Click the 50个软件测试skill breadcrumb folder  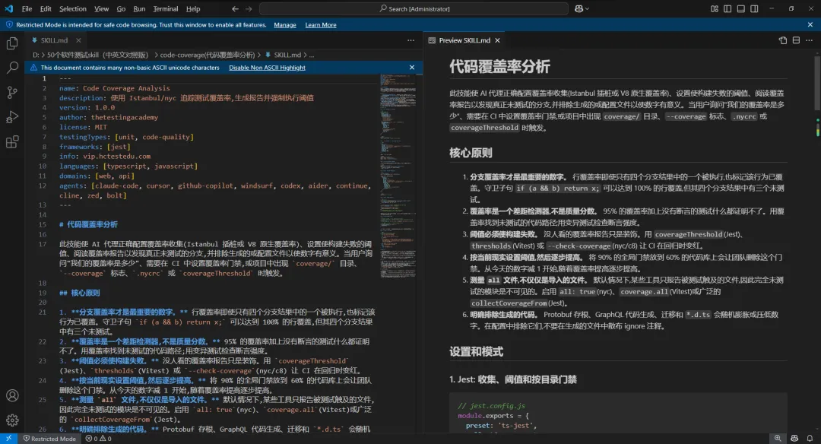(x=98, y=55)
